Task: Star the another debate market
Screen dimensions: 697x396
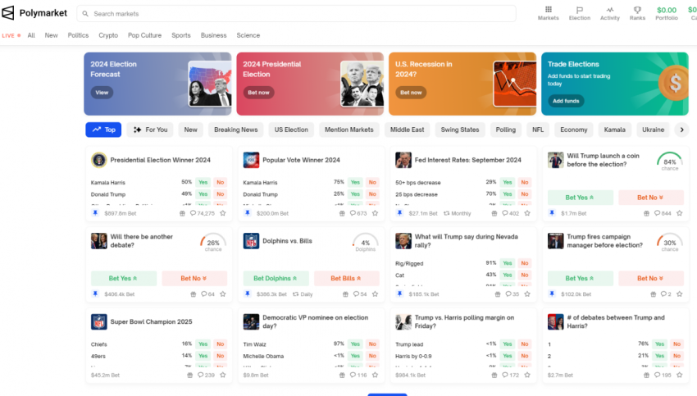Action: 223,294
